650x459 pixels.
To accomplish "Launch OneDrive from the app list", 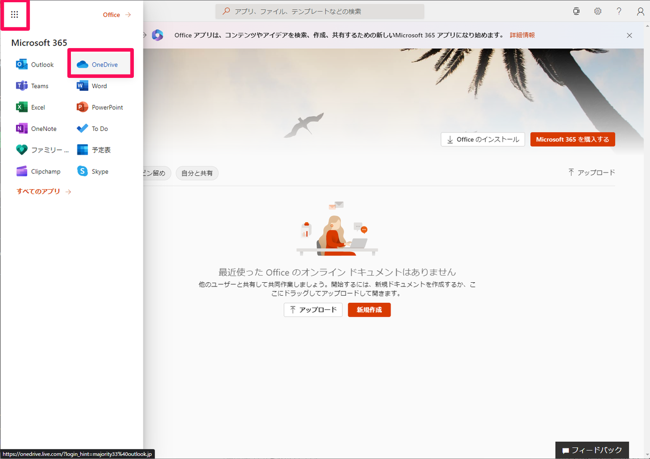I will [97, 64].
